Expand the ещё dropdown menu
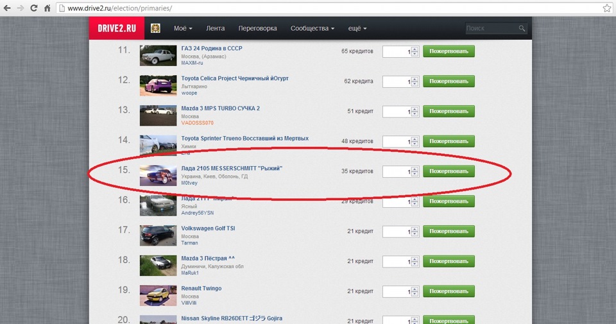The width and height of the screenshot is (616, 324). tap(357, 28)
